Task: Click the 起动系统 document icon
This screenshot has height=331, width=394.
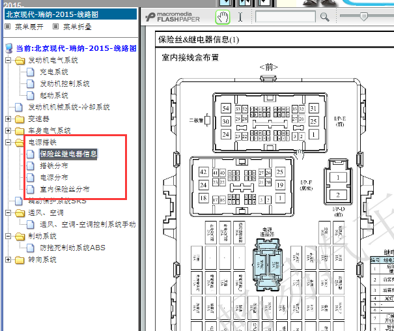Action: tap(31, 96)
